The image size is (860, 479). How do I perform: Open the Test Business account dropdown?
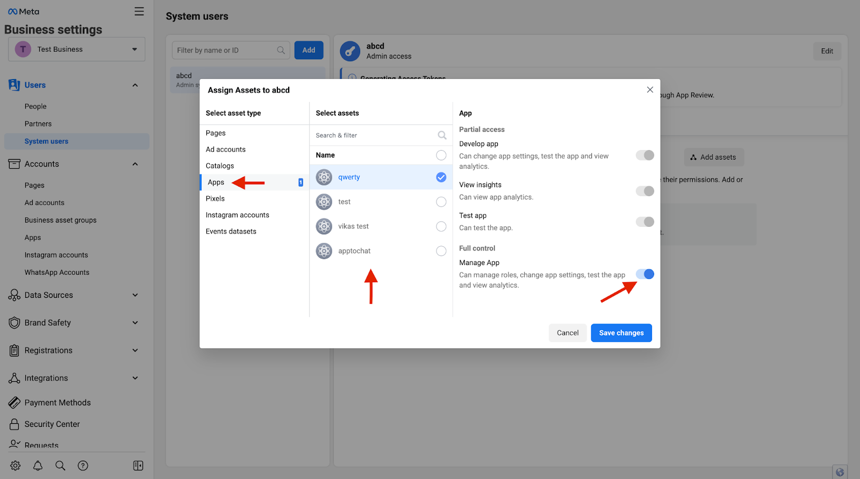pos(77,49)
